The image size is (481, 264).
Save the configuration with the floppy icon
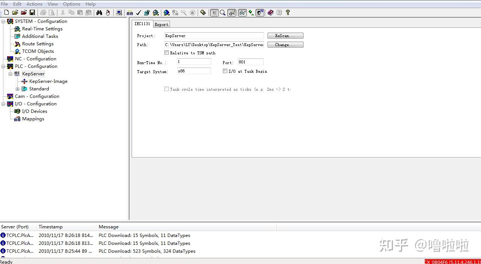(x=32, y=12)
